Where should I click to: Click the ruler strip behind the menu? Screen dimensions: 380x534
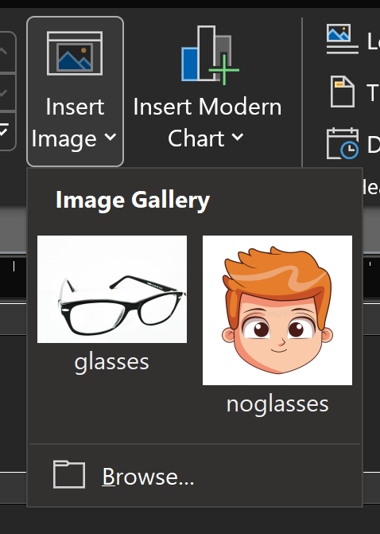click(x=13, y=276)
